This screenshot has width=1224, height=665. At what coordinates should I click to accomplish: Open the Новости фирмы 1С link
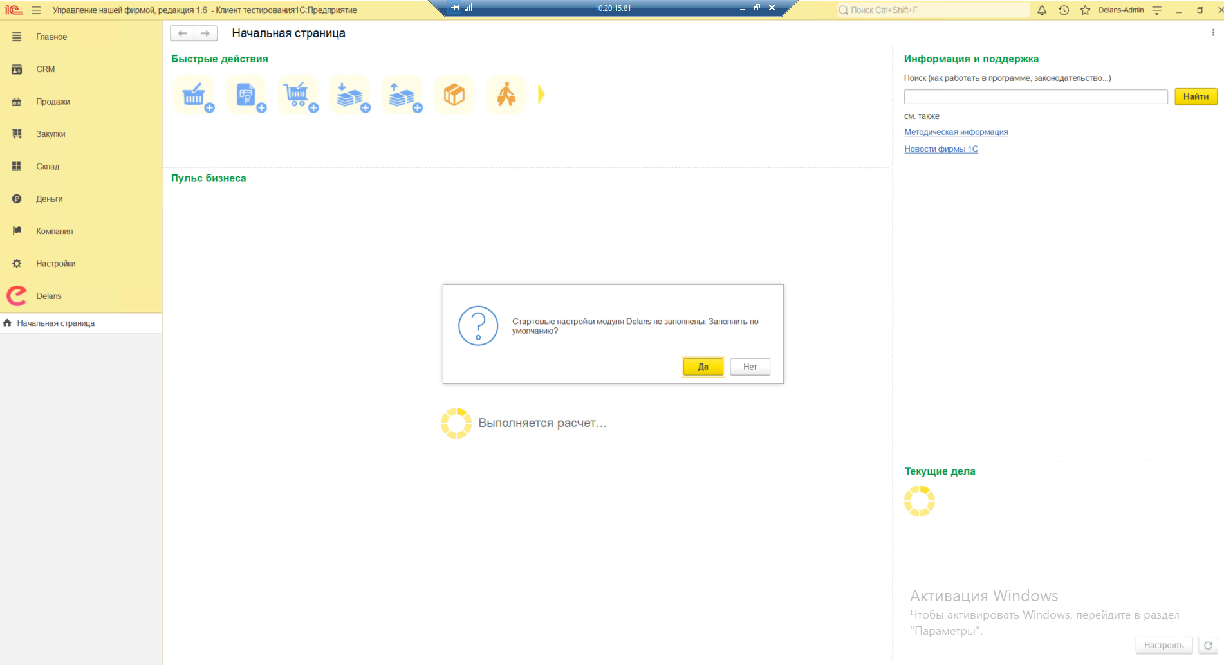(x=941, y=149)
